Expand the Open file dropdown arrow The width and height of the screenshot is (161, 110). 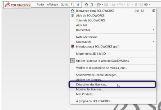102,5
